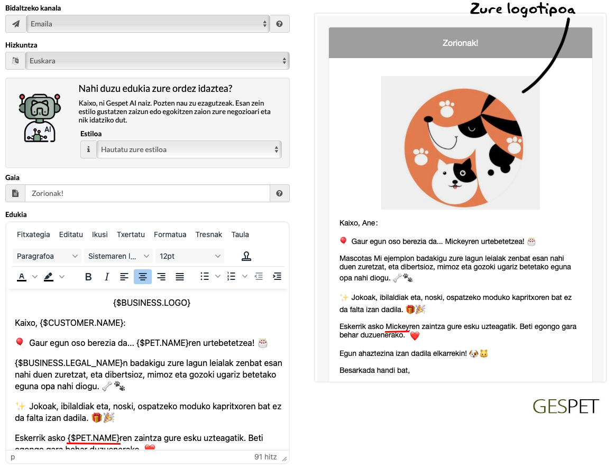Click the style info button

pyautogui.click(x=88, y=149)
